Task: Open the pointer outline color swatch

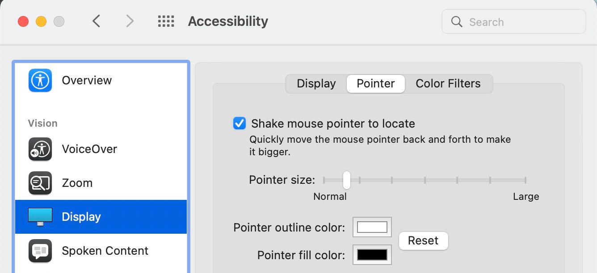Action: pyautogui.click(x=372, y=227)
